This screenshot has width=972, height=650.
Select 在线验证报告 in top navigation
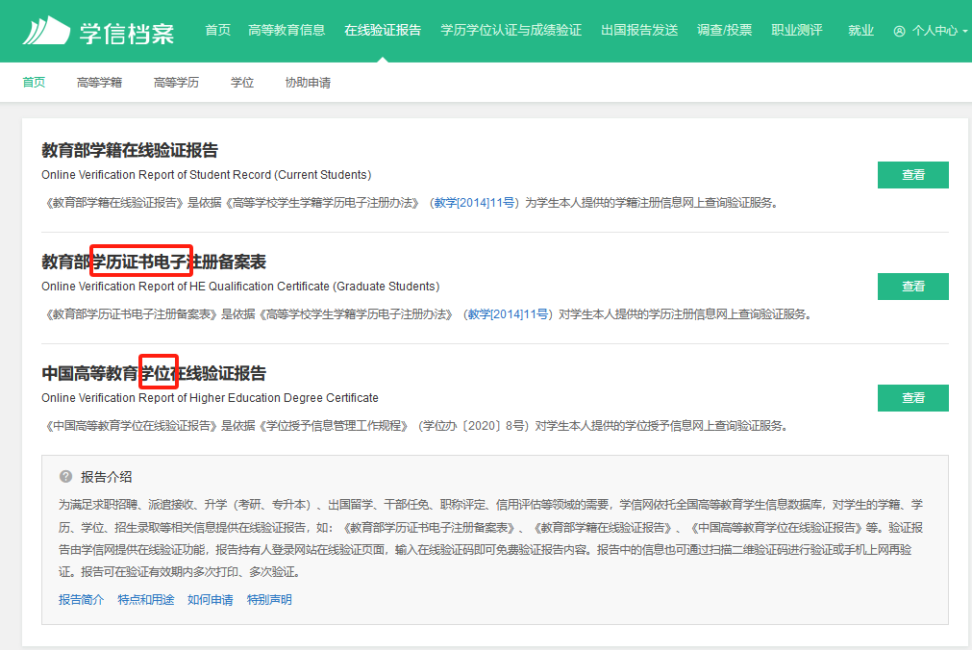[x=383, y=30]
